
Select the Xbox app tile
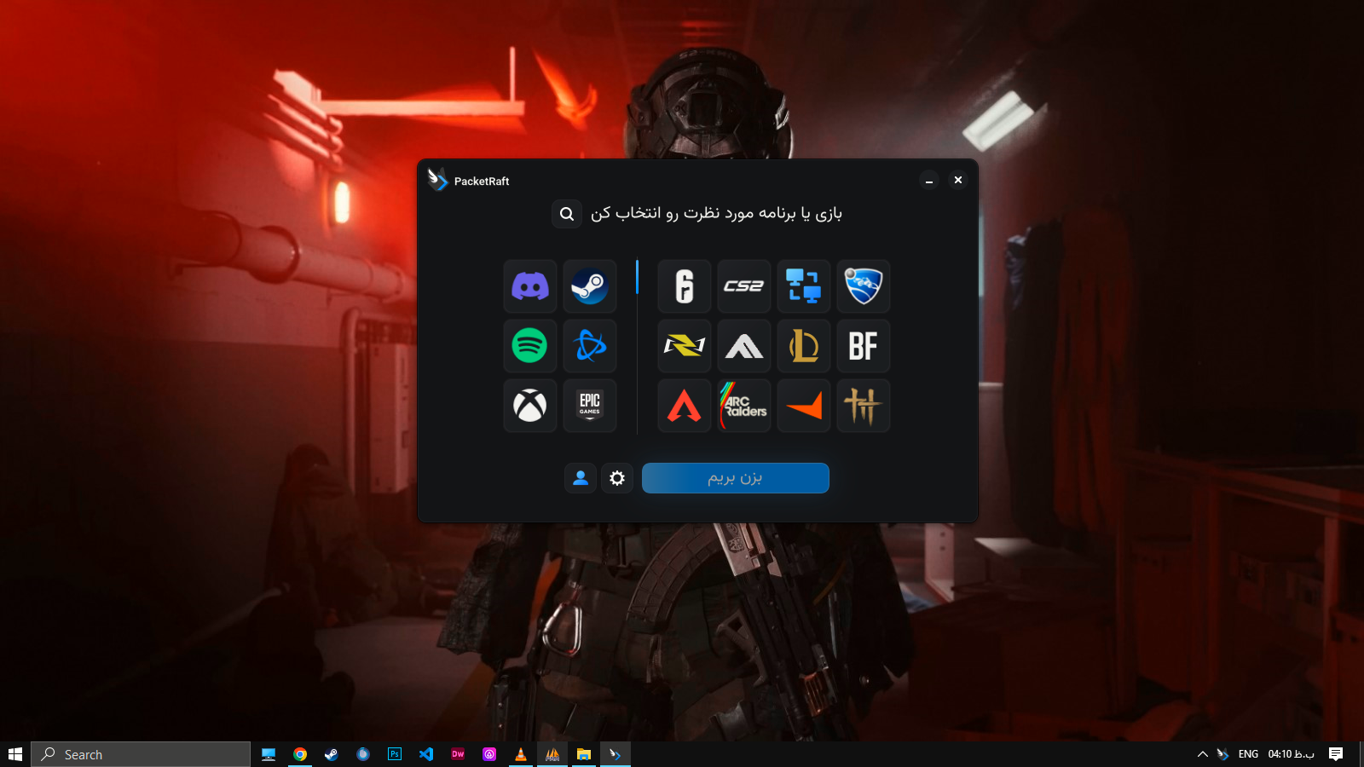click(530, 406)
